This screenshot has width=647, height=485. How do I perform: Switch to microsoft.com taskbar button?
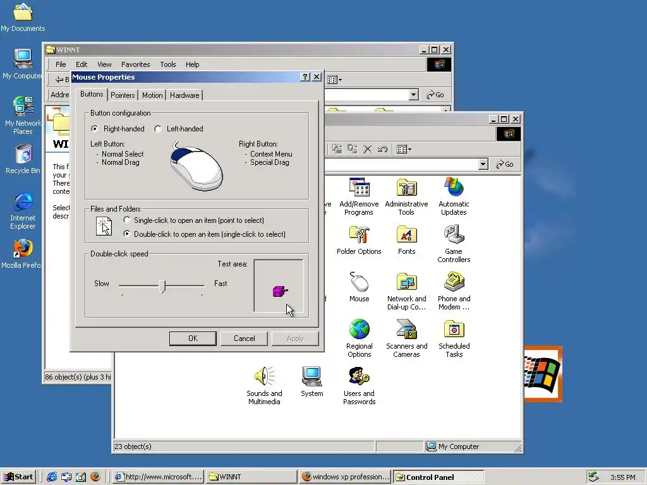(158, 477)
